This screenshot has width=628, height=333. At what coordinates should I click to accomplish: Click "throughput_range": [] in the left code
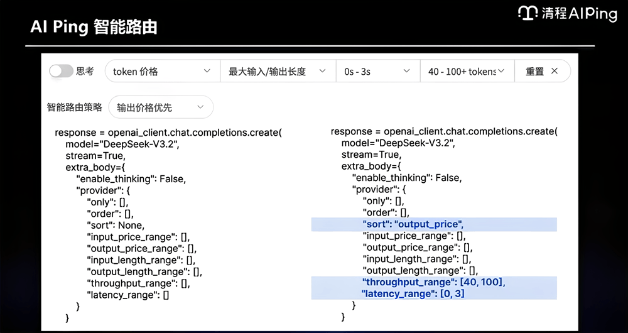[x=138, y=284]
